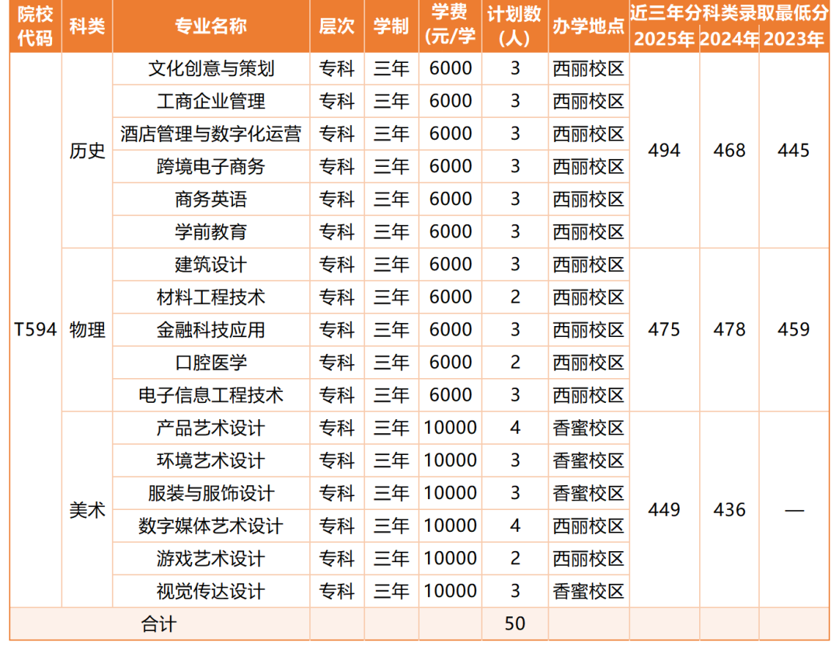The width and height of the screenshot is (839, 649).
Task: Select the 环境艺术设计 cell
Action: click(211, 460)
